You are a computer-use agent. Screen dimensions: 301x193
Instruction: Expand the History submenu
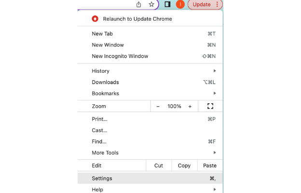tap(150, 71)
